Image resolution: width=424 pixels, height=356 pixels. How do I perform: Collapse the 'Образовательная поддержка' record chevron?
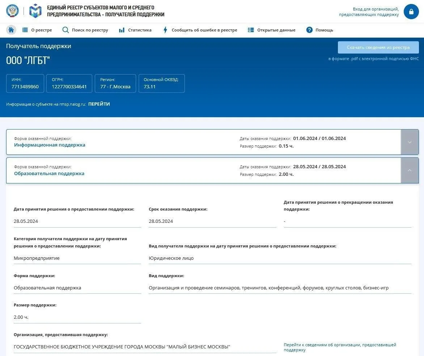410,170
